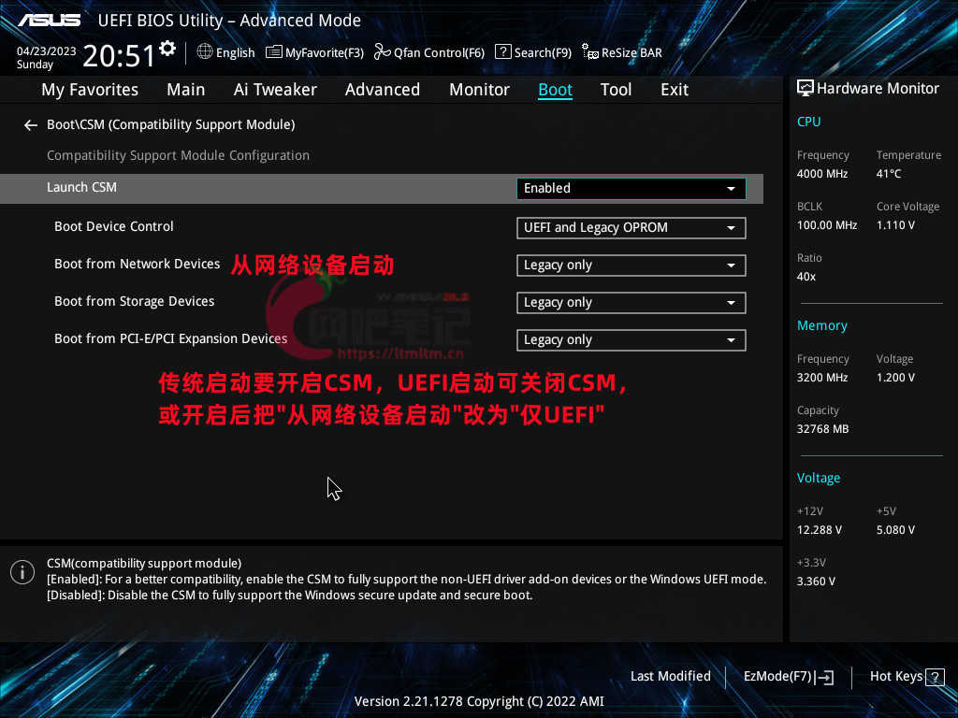Select Boot from PCI-E/PCI Expansion Devices label
The image size is (958, 718).
170,338
